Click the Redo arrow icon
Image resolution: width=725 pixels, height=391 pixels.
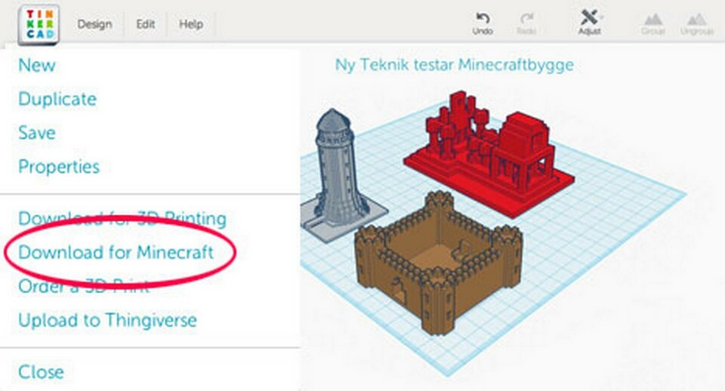(x=526, y=18)
